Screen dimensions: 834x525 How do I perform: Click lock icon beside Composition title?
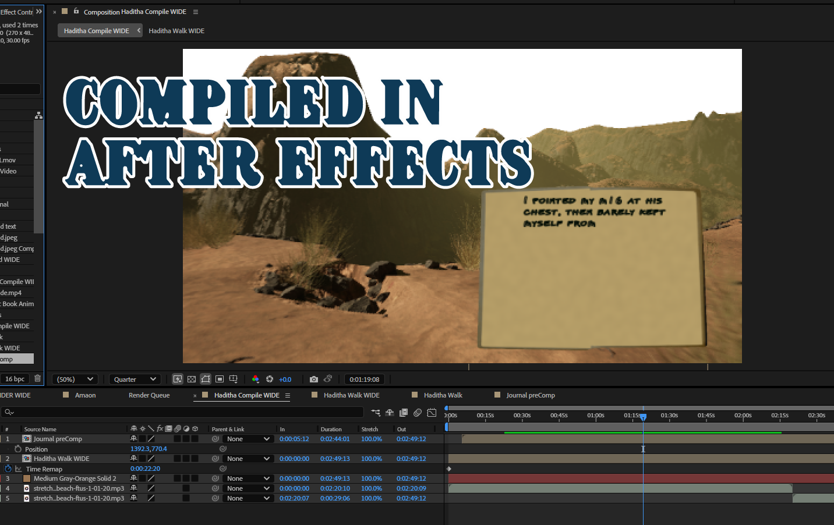(76, 11)
